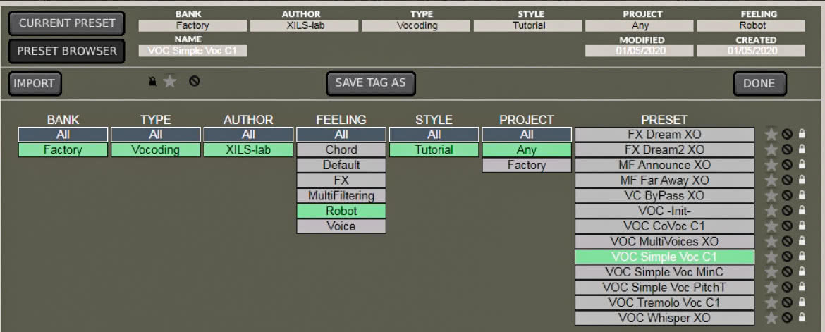Click the lock icon beside VOC Simple Voc PitchT
The height and width of the screenshot is (332, 825).
click(x=802, y=287)
